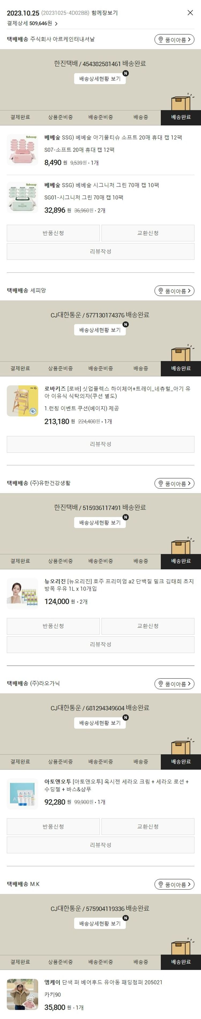View 배송상세현황 for 한진택배 454382581461

(x=100, y=79)
